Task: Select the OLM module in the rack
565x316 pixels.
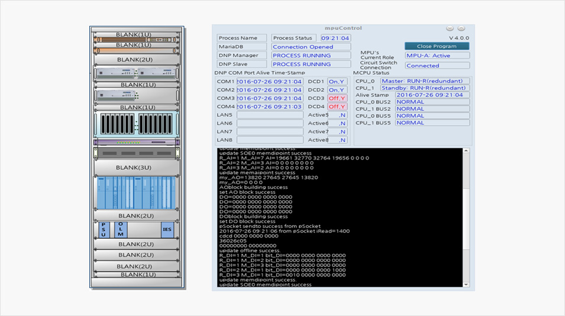Action: click(121, 230)
